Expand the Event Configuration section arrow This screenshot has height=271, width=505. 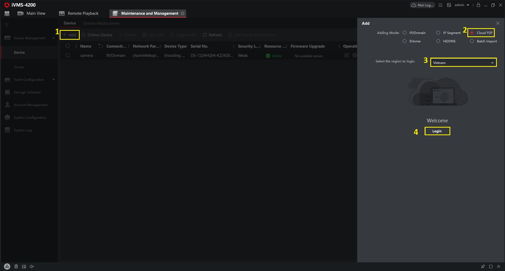[54, 79]
